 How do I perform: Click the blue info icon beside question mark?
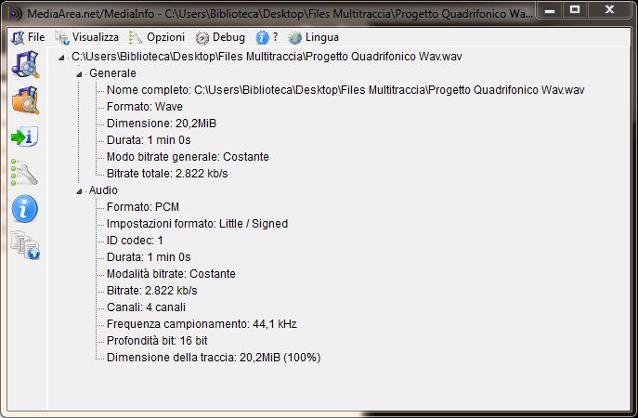[263, 38]
